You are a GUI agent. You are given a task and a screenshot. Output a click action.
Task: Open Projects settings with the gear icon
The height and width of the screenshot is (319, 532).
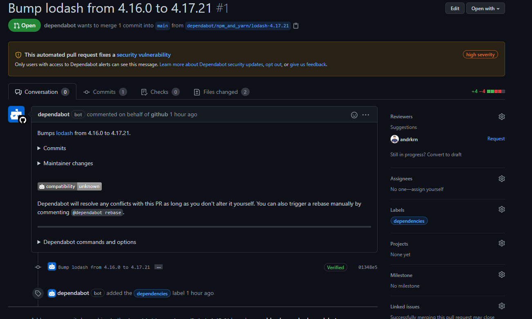coord(501,243)
